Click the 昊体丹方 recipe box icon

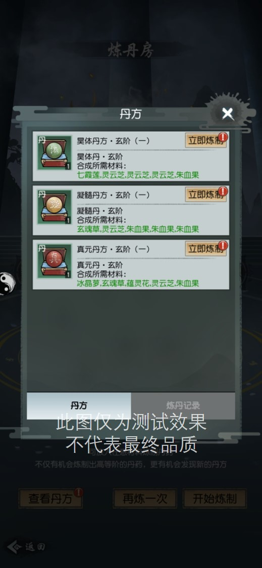coord(55,153)
